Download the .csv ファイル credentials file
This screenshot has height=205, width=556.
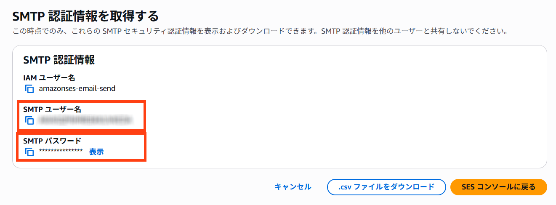pyautogui.click(x=386, y=187)
